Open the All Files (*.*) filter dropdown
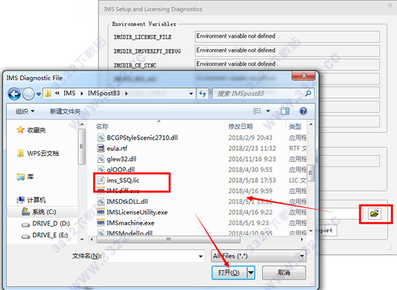The height and width of the screenshot is (290, 397). [259, 256]
